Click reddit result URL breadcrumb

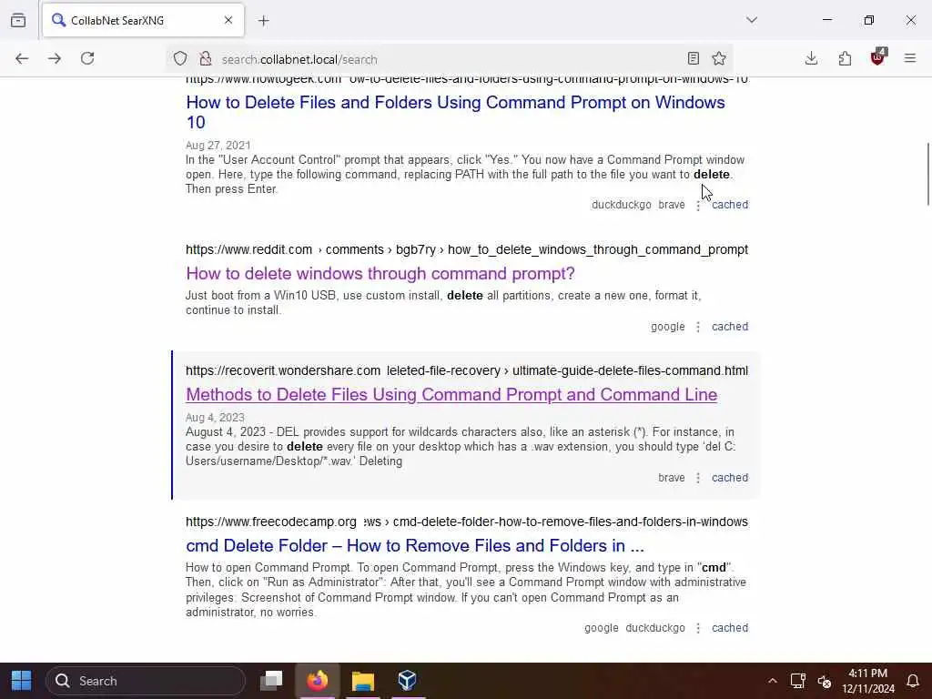point(467,249)
